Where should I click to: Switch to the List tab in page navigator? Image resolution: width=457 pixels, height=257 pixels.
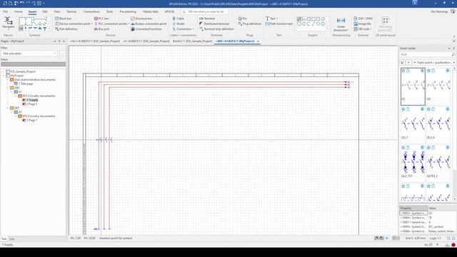[11, 239]
